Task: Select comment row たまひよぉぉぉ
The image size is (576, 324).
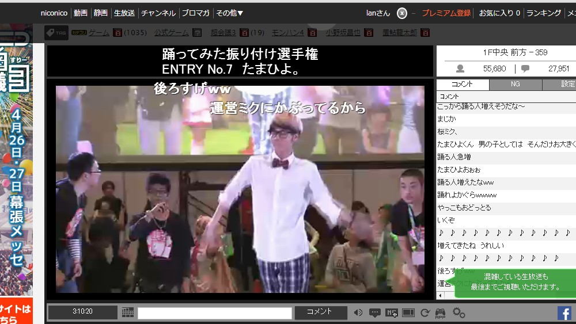Action: click(x=506, y=170)
